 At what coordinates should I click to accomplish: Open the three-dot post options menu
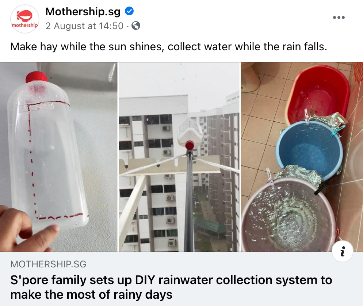click(339, 17)
